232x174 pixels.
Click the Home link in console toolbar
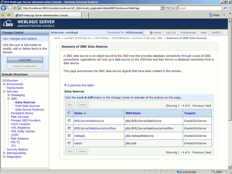tap(155, 32)
